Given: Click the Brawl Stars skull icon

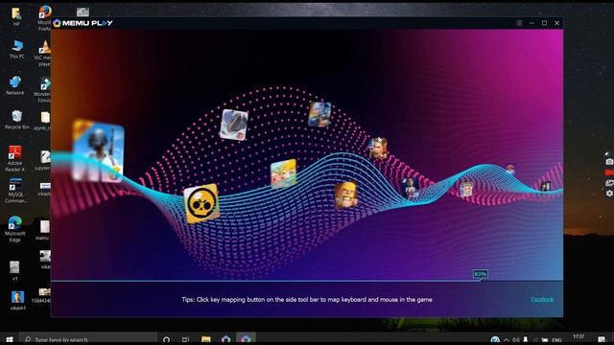Looking at the screenshot, I should (x=201, y=203).
